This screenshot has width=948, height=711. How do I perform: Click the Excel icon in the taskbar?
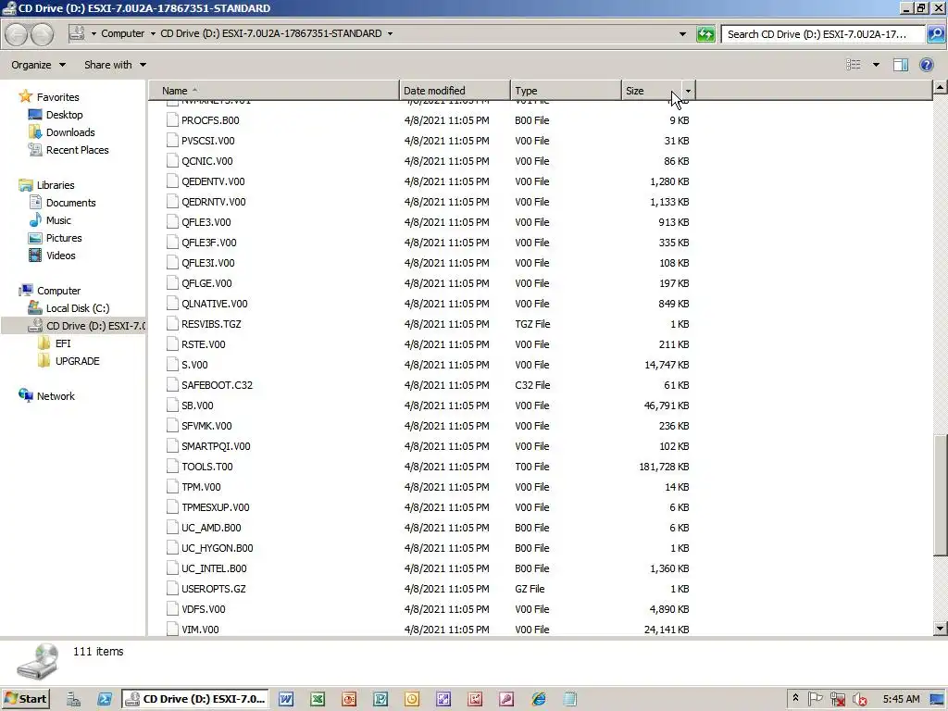[x=318, y=700]
